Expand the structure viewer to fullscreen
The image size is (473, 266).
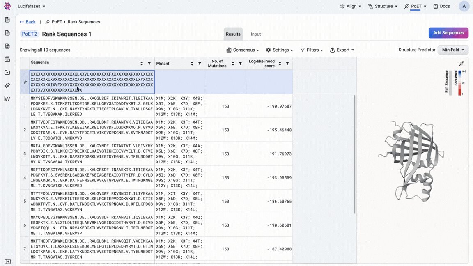(x=461, y=64)
